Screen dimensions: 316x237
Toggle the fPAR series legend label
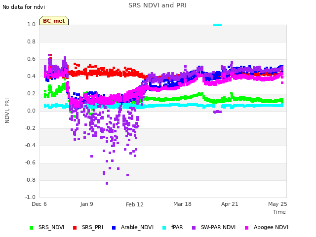177,227
